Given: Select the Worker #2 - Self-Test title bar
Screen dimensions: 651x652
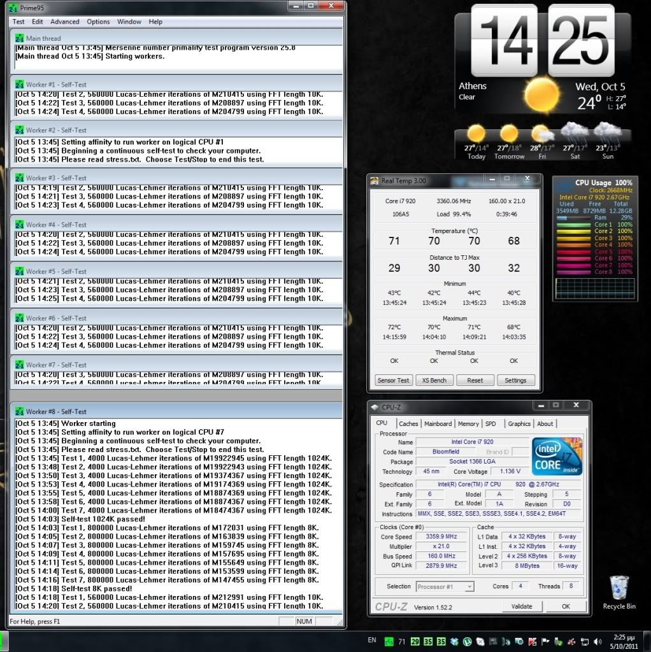Looking at the screenshot, I should point(176,130).
